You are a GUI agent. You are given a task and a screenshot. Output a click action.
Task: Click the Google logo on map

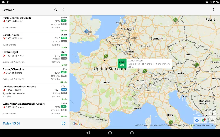point(77,124)
